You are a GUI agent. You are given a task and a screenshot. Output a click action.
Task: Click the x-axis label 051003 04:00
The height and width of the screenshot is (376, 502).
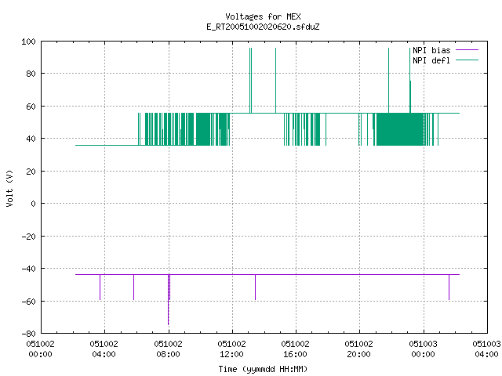click(486, 349)
